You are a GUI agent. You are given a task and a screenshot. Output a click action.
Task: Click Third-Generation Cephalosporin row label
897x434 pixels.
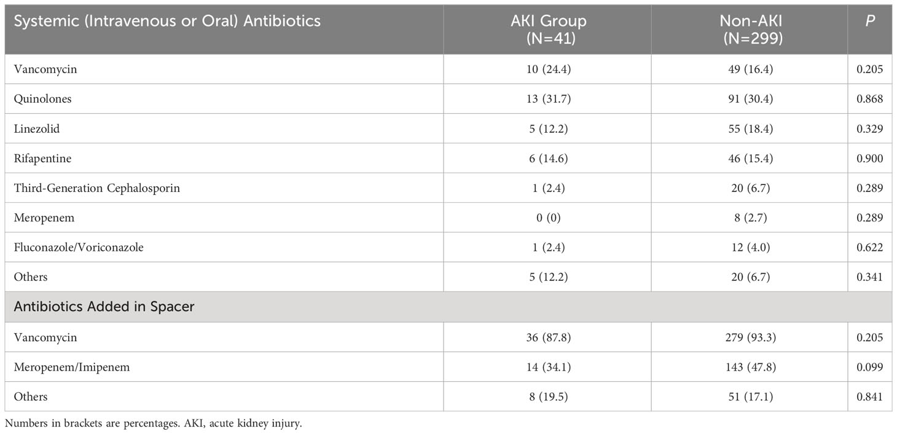pos(97,188)
